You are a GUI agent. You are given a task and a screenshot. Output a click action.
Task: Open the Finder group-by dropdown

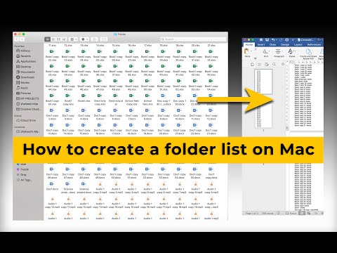tap(74, 39)
